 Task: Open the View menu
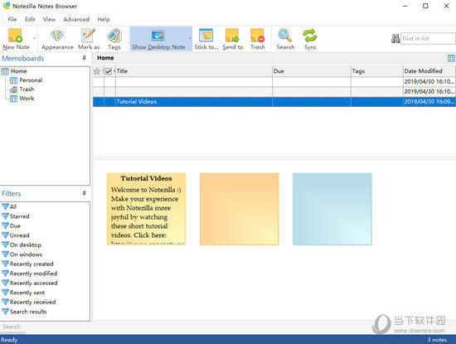pos(49,20)
